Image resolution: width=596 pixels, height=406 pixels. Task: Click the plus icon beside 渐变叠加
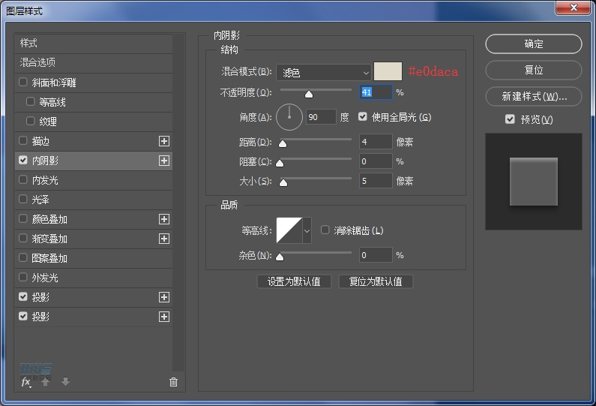[164, 239]
